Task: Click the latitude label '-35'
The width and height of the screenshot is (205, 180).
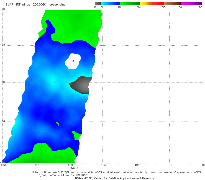Action: (x=2, y=121)
